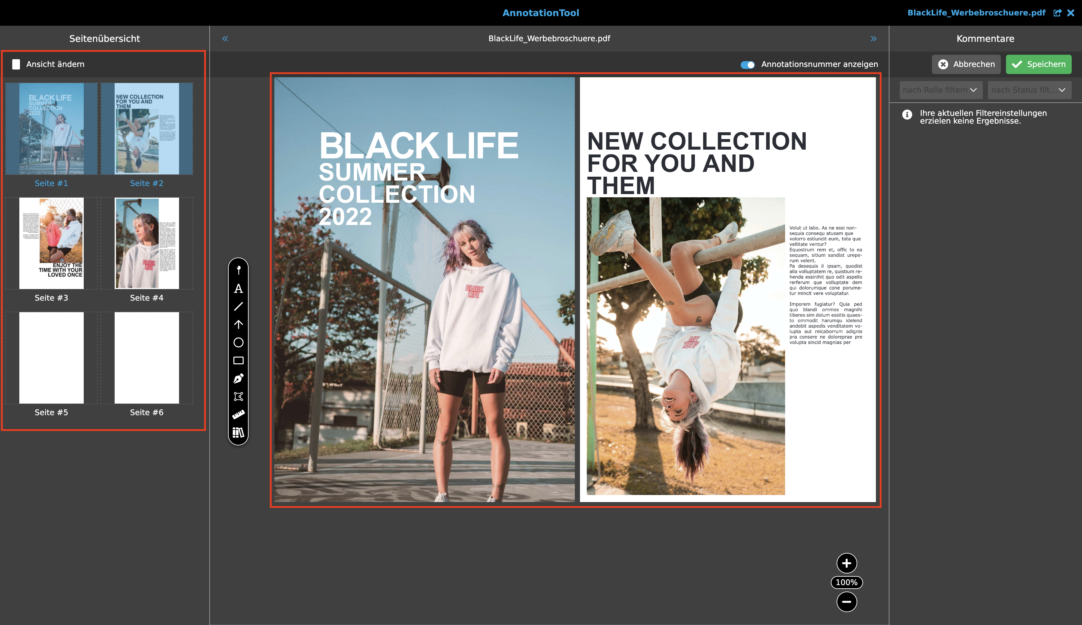Select the rectangle shape tool
The image size is (1082, 625).
(238, 360)
